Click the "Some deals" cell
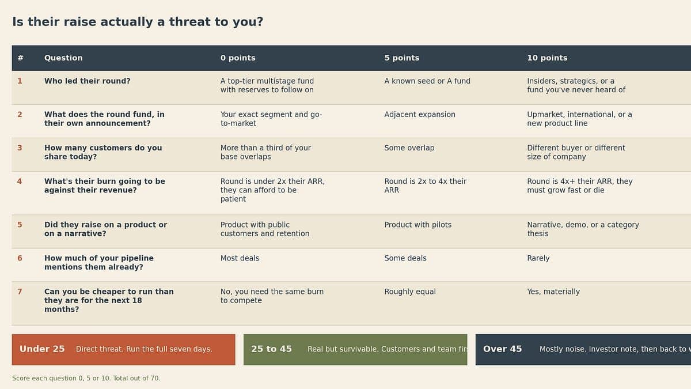The image size is (691, 389). coord(405,259)
